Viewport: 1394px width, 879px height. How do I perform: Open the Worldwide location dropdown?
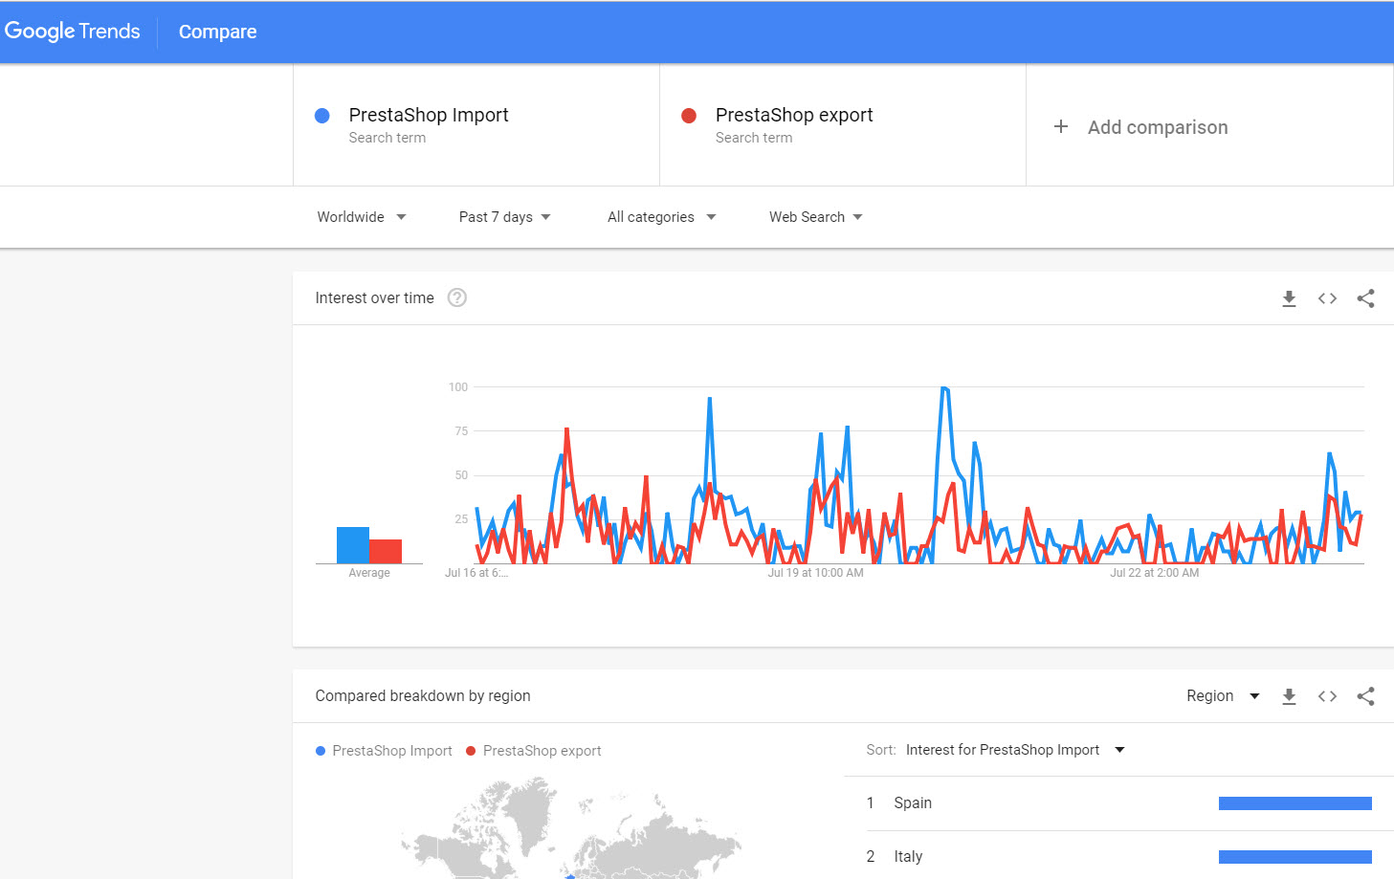click(362, 217)
